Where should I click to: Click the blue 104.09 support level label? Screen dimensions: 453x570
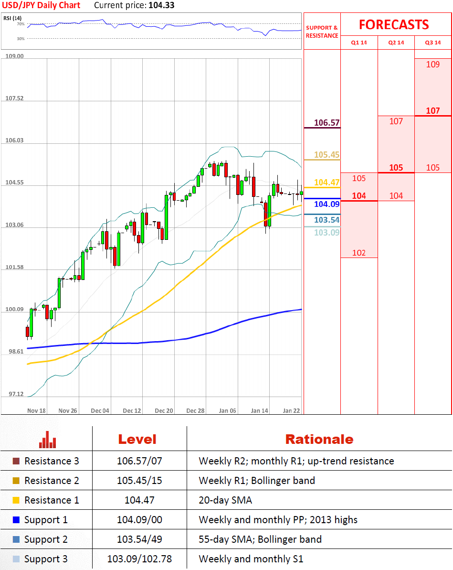pos(327,204)
